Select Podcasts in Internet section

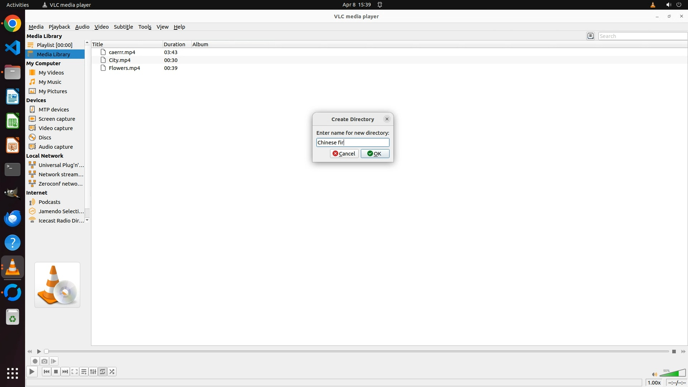49,202
